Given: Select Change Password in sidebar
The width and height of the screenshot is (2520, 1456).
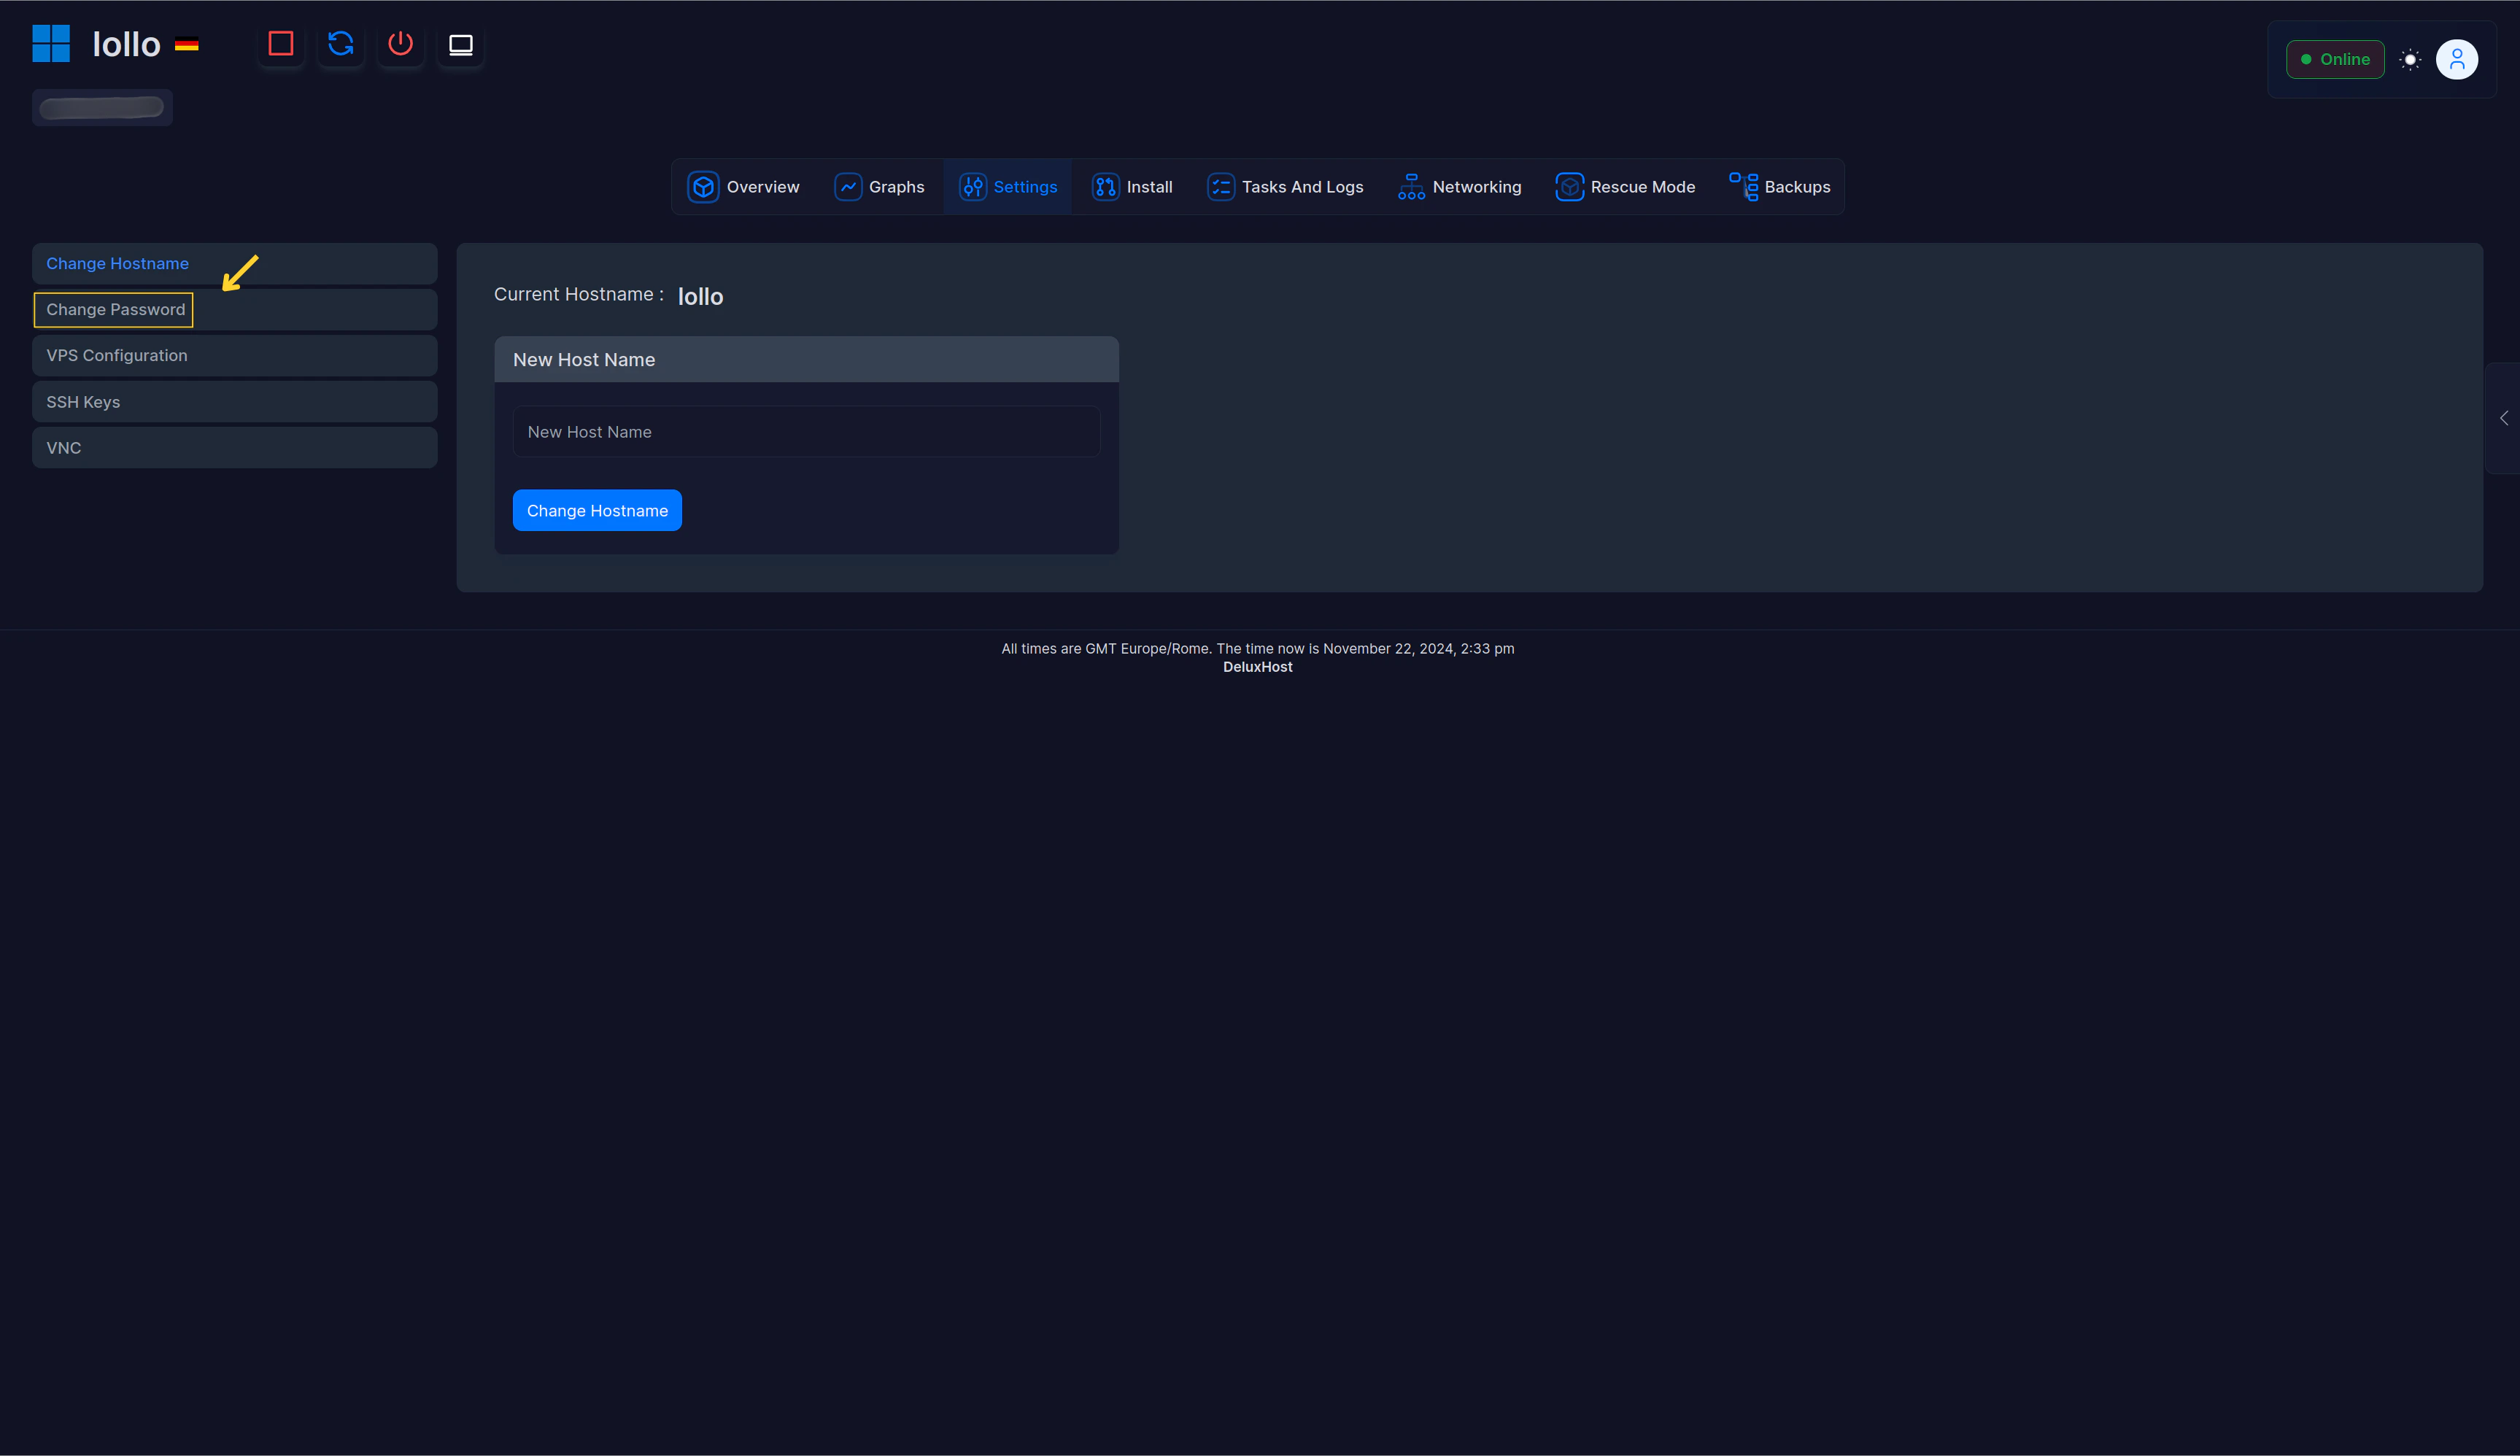Looking at the screenshot, I should (116, 310).
